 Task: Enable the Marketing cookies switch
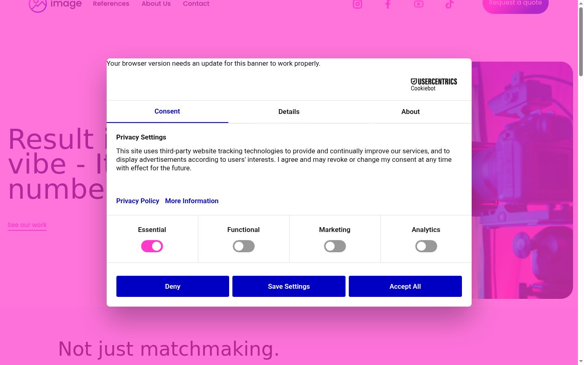pos(335,246)
